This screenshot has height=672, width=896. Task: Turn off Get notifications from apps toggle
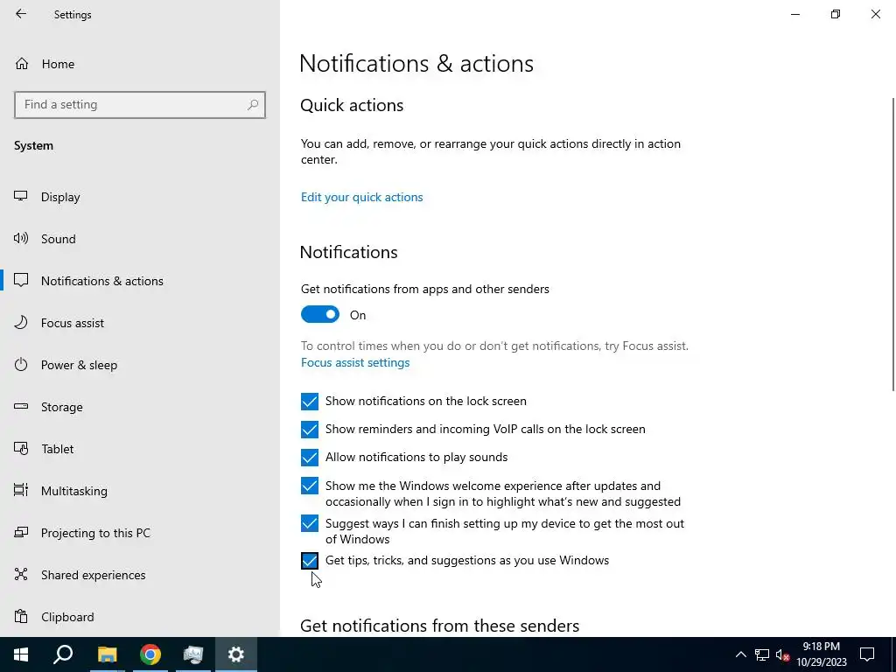[x=320, y=314]
